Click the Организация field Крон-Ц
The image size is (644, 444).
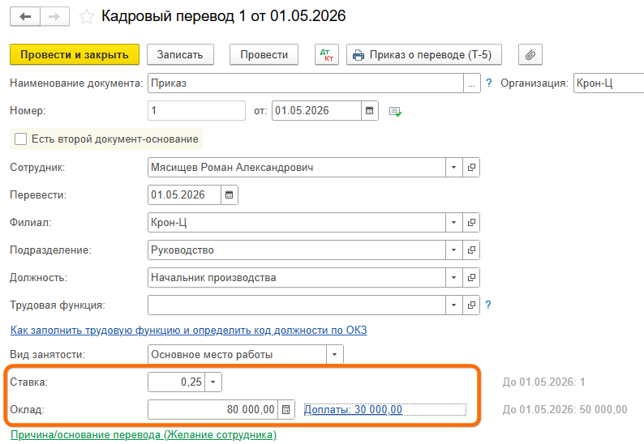608,83
